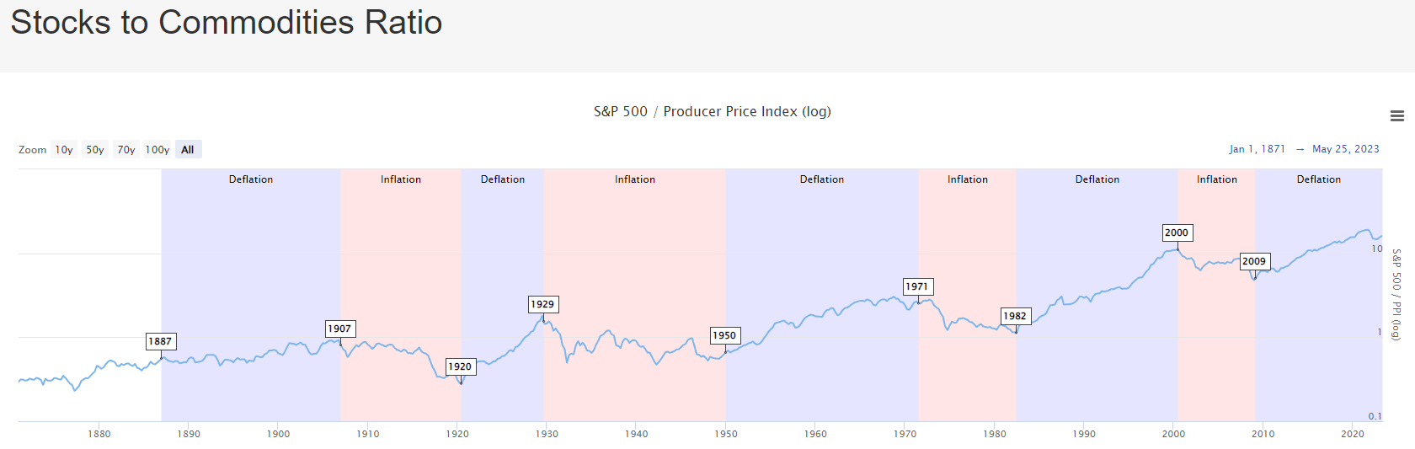
Task: Click the May 25, 2023 end date
Action: coord(1345,149)
